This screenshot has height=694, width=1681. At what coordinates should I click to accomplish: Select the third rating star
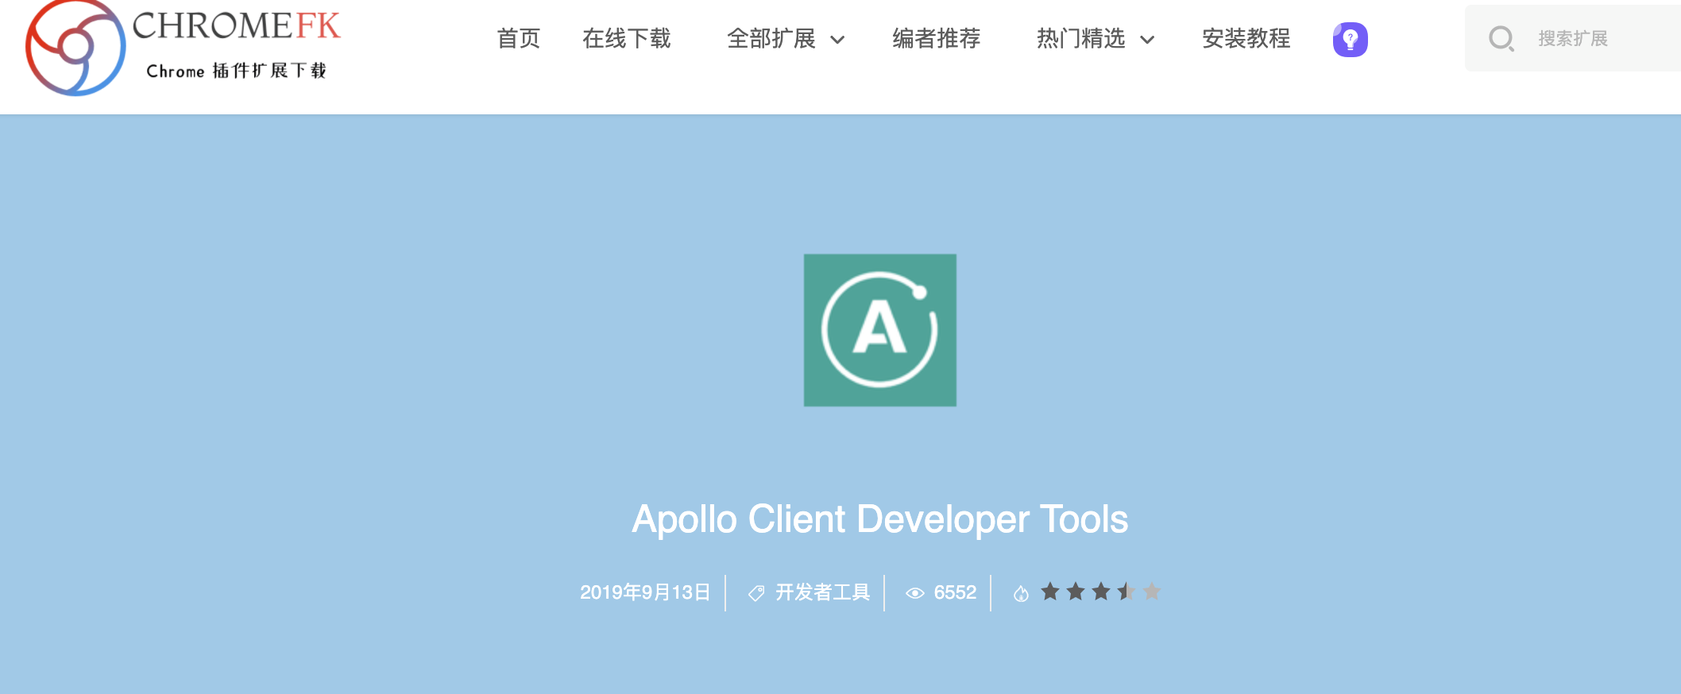pyautogui.click(x=1101, y=592)
